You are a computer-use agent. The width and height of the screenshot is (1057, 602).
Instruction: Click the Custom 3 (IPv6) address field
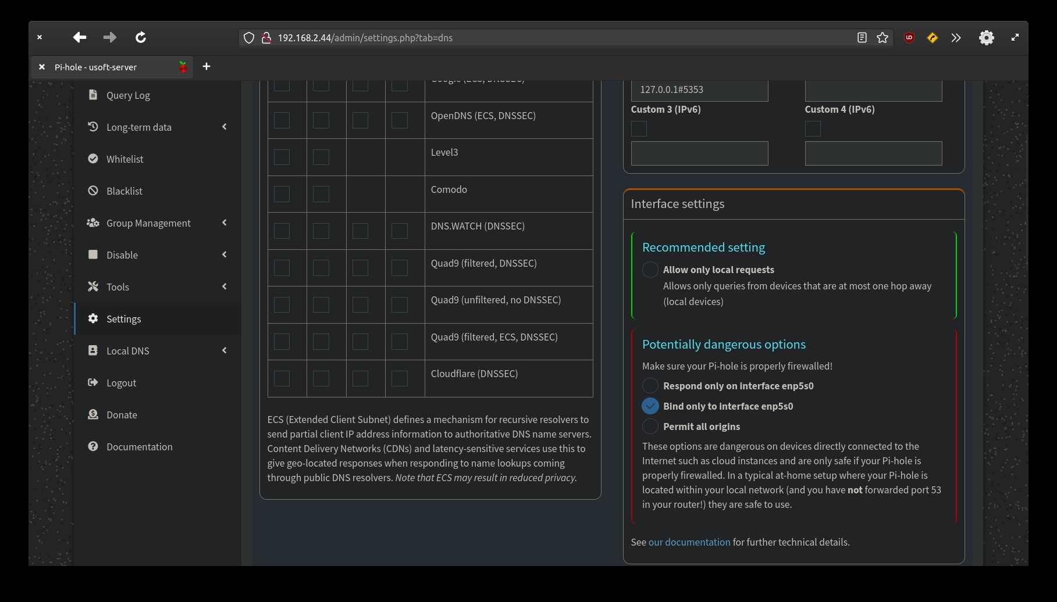point(699,153)
